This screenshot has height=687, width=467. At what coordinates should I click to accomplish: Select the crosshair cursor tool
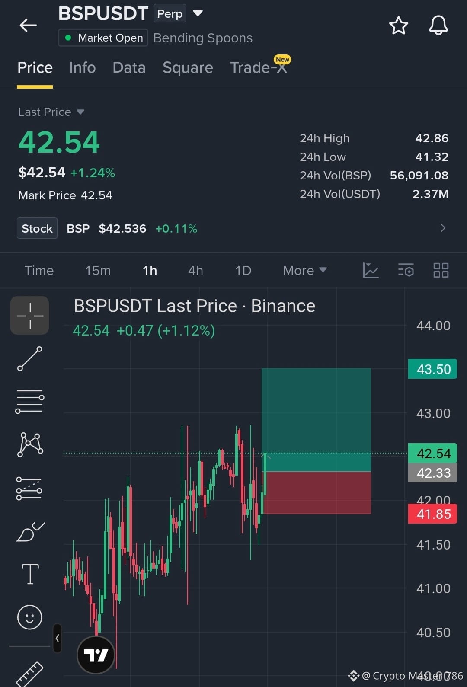pyautogui.click(x=30, y=315)
